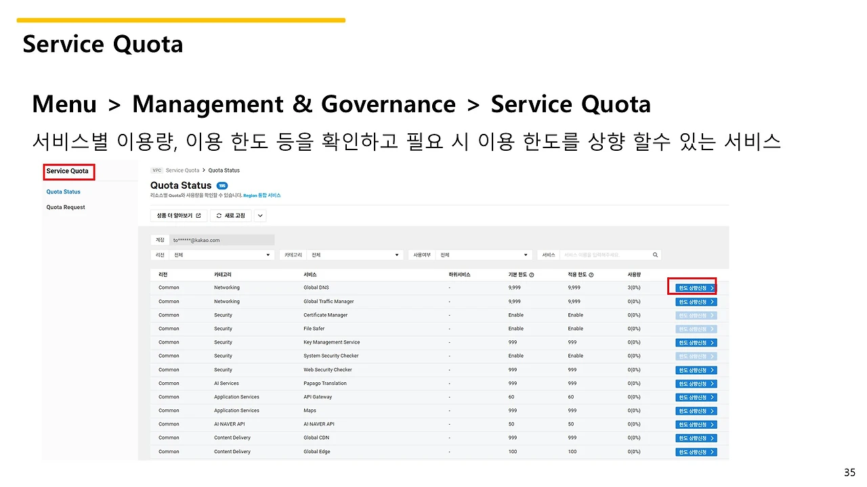The width and height of the screenshot is (867, 487).
Task: Click the VPC badge in the breadcrumb
Action: click(x=157, y=170)
